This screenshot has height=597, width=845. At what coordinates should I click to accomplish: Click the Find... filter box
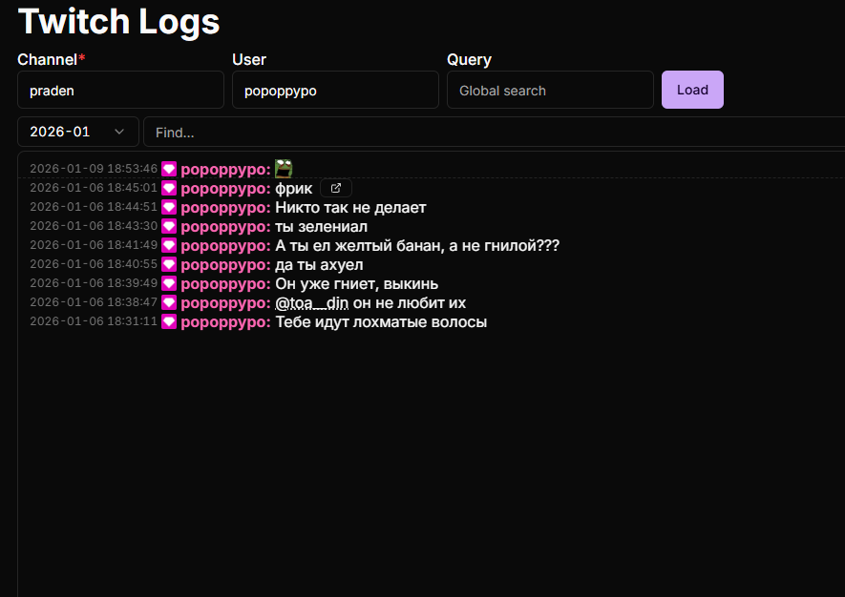[x=495, y=132]
